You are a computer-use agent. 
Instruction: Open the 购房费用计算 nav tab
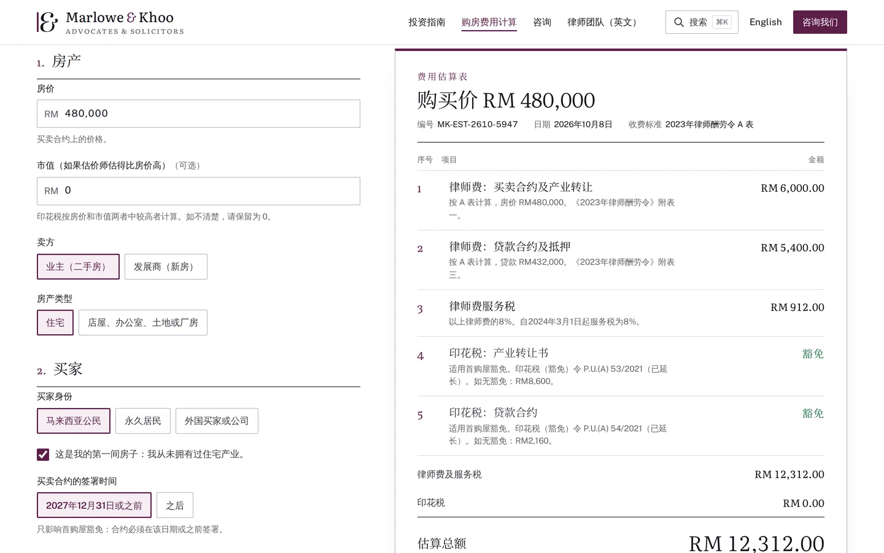489,22
